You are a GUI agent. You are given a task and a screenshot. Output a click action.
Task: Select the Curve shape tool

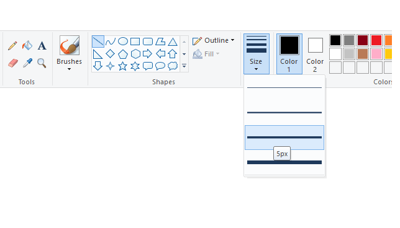click(x=111, y=42)
